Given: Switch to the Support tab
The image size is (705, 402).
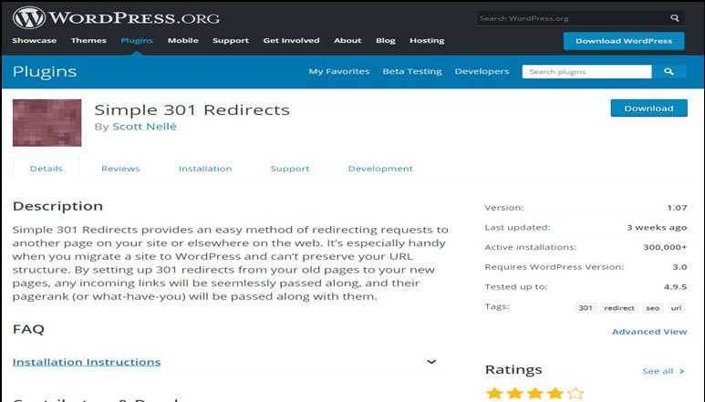Looking at the screenshot, I should [290, 169].
